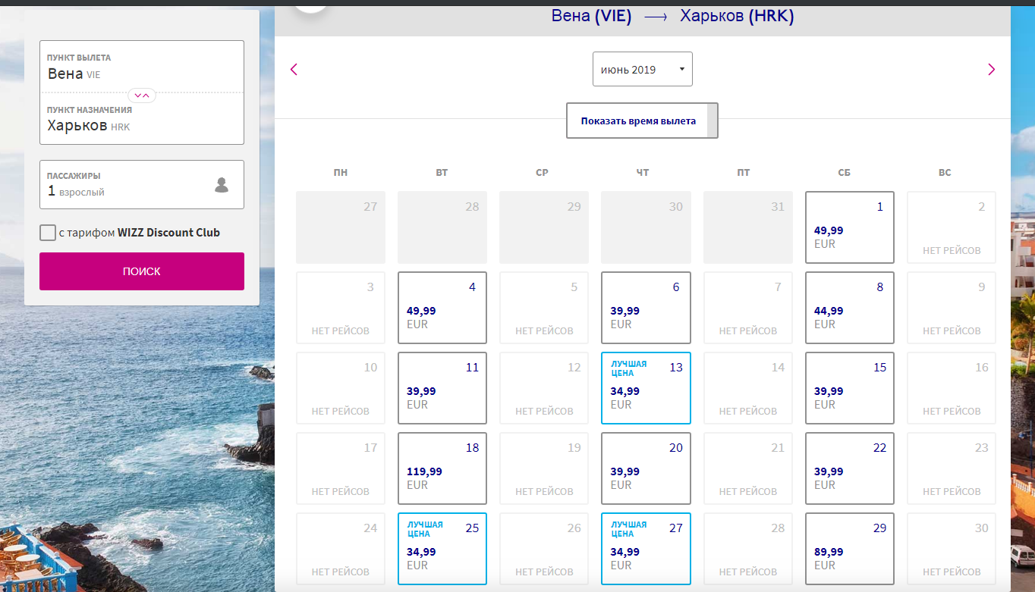1035x592 pixels.
Task: Click the passenger person icon
Action: pyautogui.click(x=222, y=184)
